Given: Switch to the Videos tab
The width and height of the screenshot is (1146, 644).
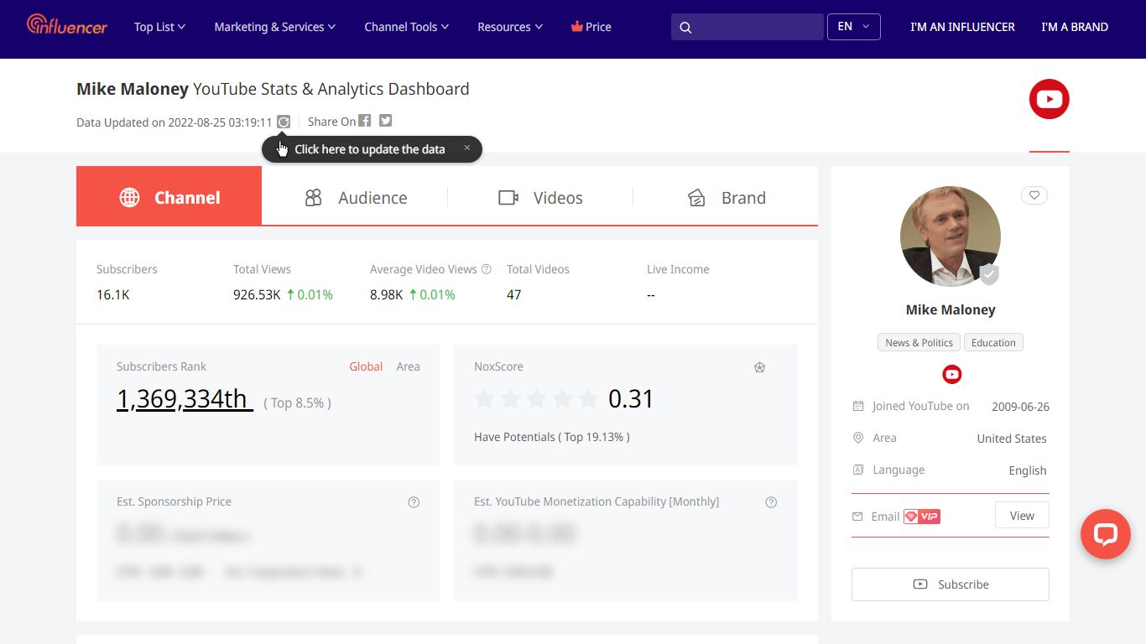Looking at the screenshot, I should (540, 198).
